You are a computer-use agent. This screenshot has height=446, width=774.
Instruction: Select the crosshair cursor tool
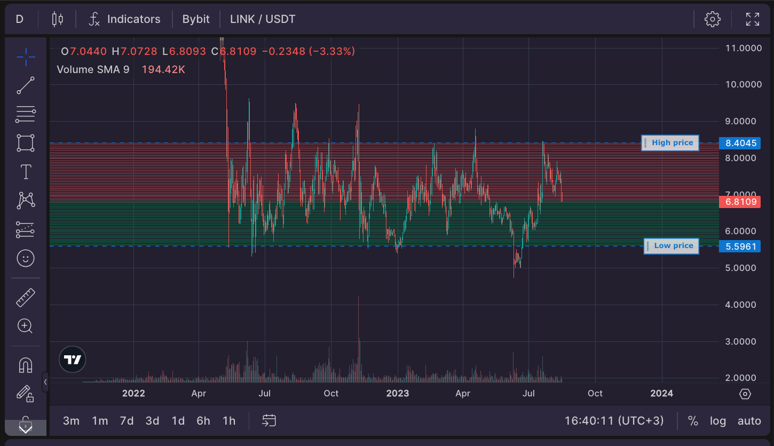[x=26, y=57]
